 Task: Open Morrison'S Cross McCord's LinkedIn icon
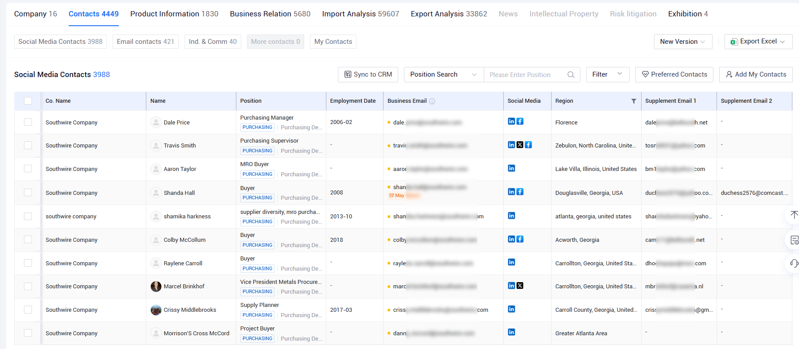(511, 332)
